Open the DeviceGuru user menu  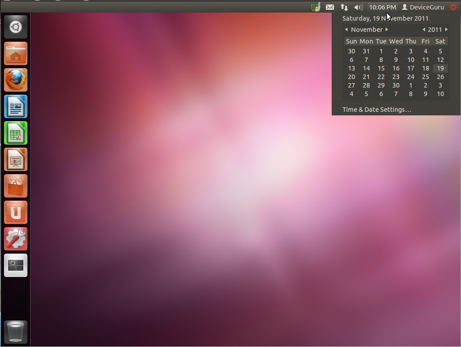pos(423,7)
